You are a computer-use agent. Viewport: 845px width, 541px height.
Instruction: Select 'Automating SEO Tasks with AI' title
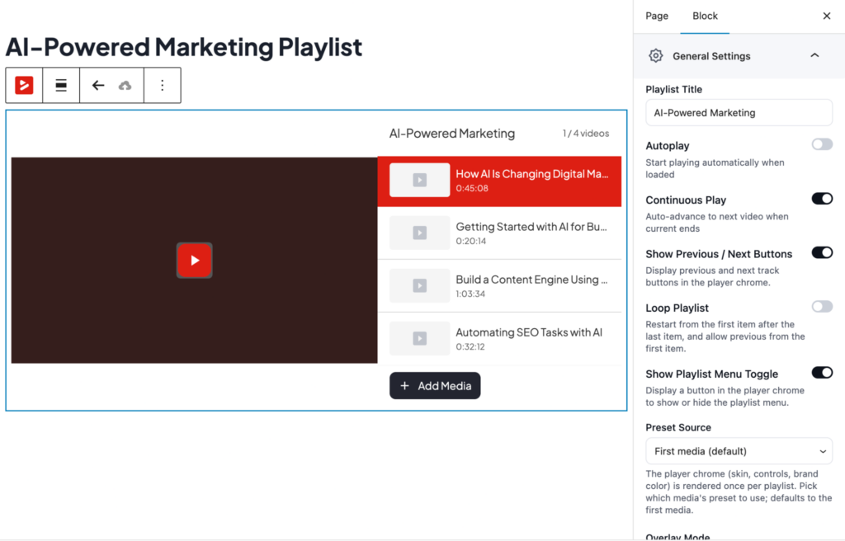click(x=529, y=332)
